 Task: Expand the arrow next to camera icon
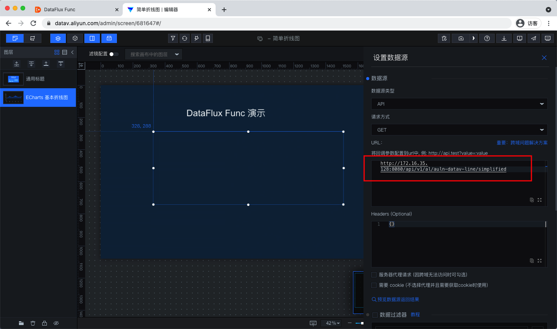(473, 38)
